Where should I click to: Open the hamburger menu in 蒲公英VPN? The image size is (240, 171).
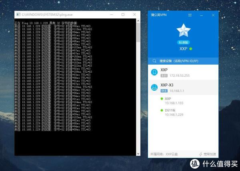[190, 15]
